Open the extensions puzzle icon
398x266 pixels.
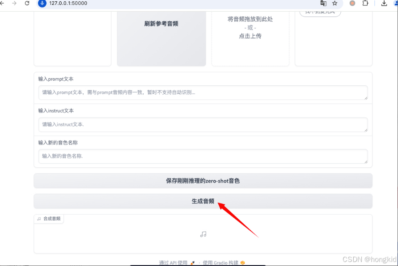point(365,3)
